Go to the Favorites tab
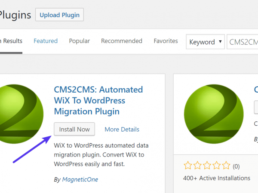 point(166,41)
